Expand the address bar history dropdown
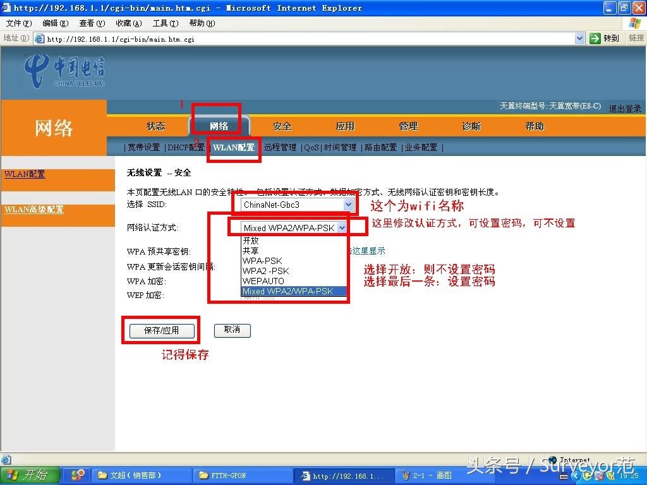This screenshot has height=485, width=647. click(x=580, y=38)
